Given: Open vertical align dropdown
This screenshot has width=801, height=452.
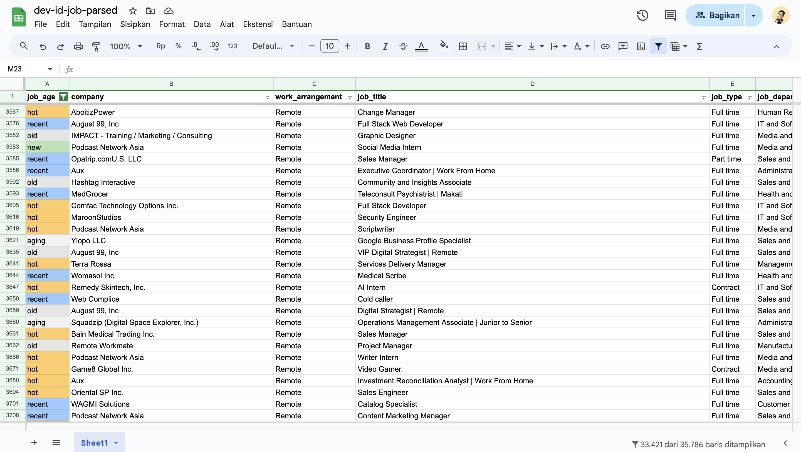Looking at the screenshot, I should (x=535, y=46).
